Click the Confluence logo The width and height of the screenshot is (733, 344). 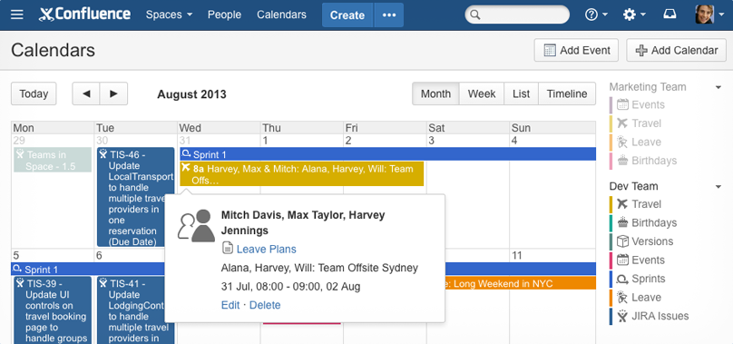click(x=84, y=15)
